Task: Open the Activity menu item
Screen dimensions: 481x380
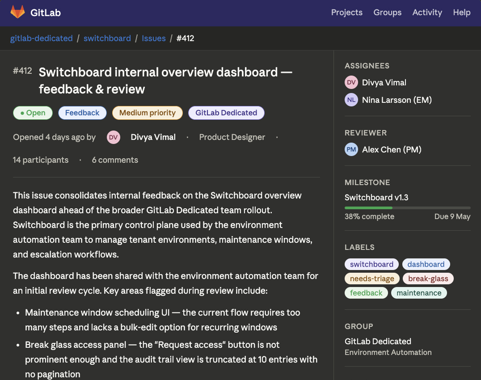Action: pyautogui.click(x=427, y=12)
